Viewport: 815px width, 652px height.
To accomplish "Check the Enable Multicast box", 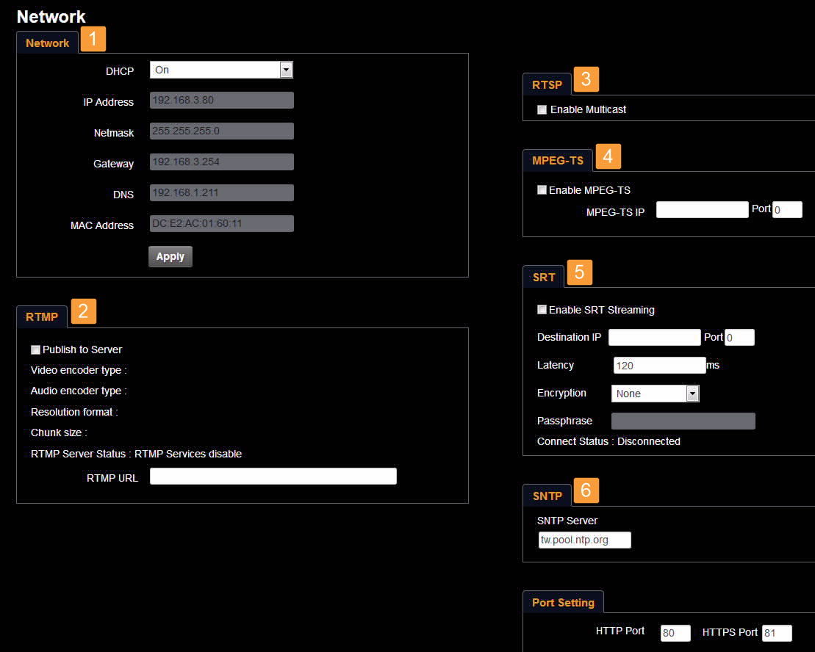I will 542,110.
